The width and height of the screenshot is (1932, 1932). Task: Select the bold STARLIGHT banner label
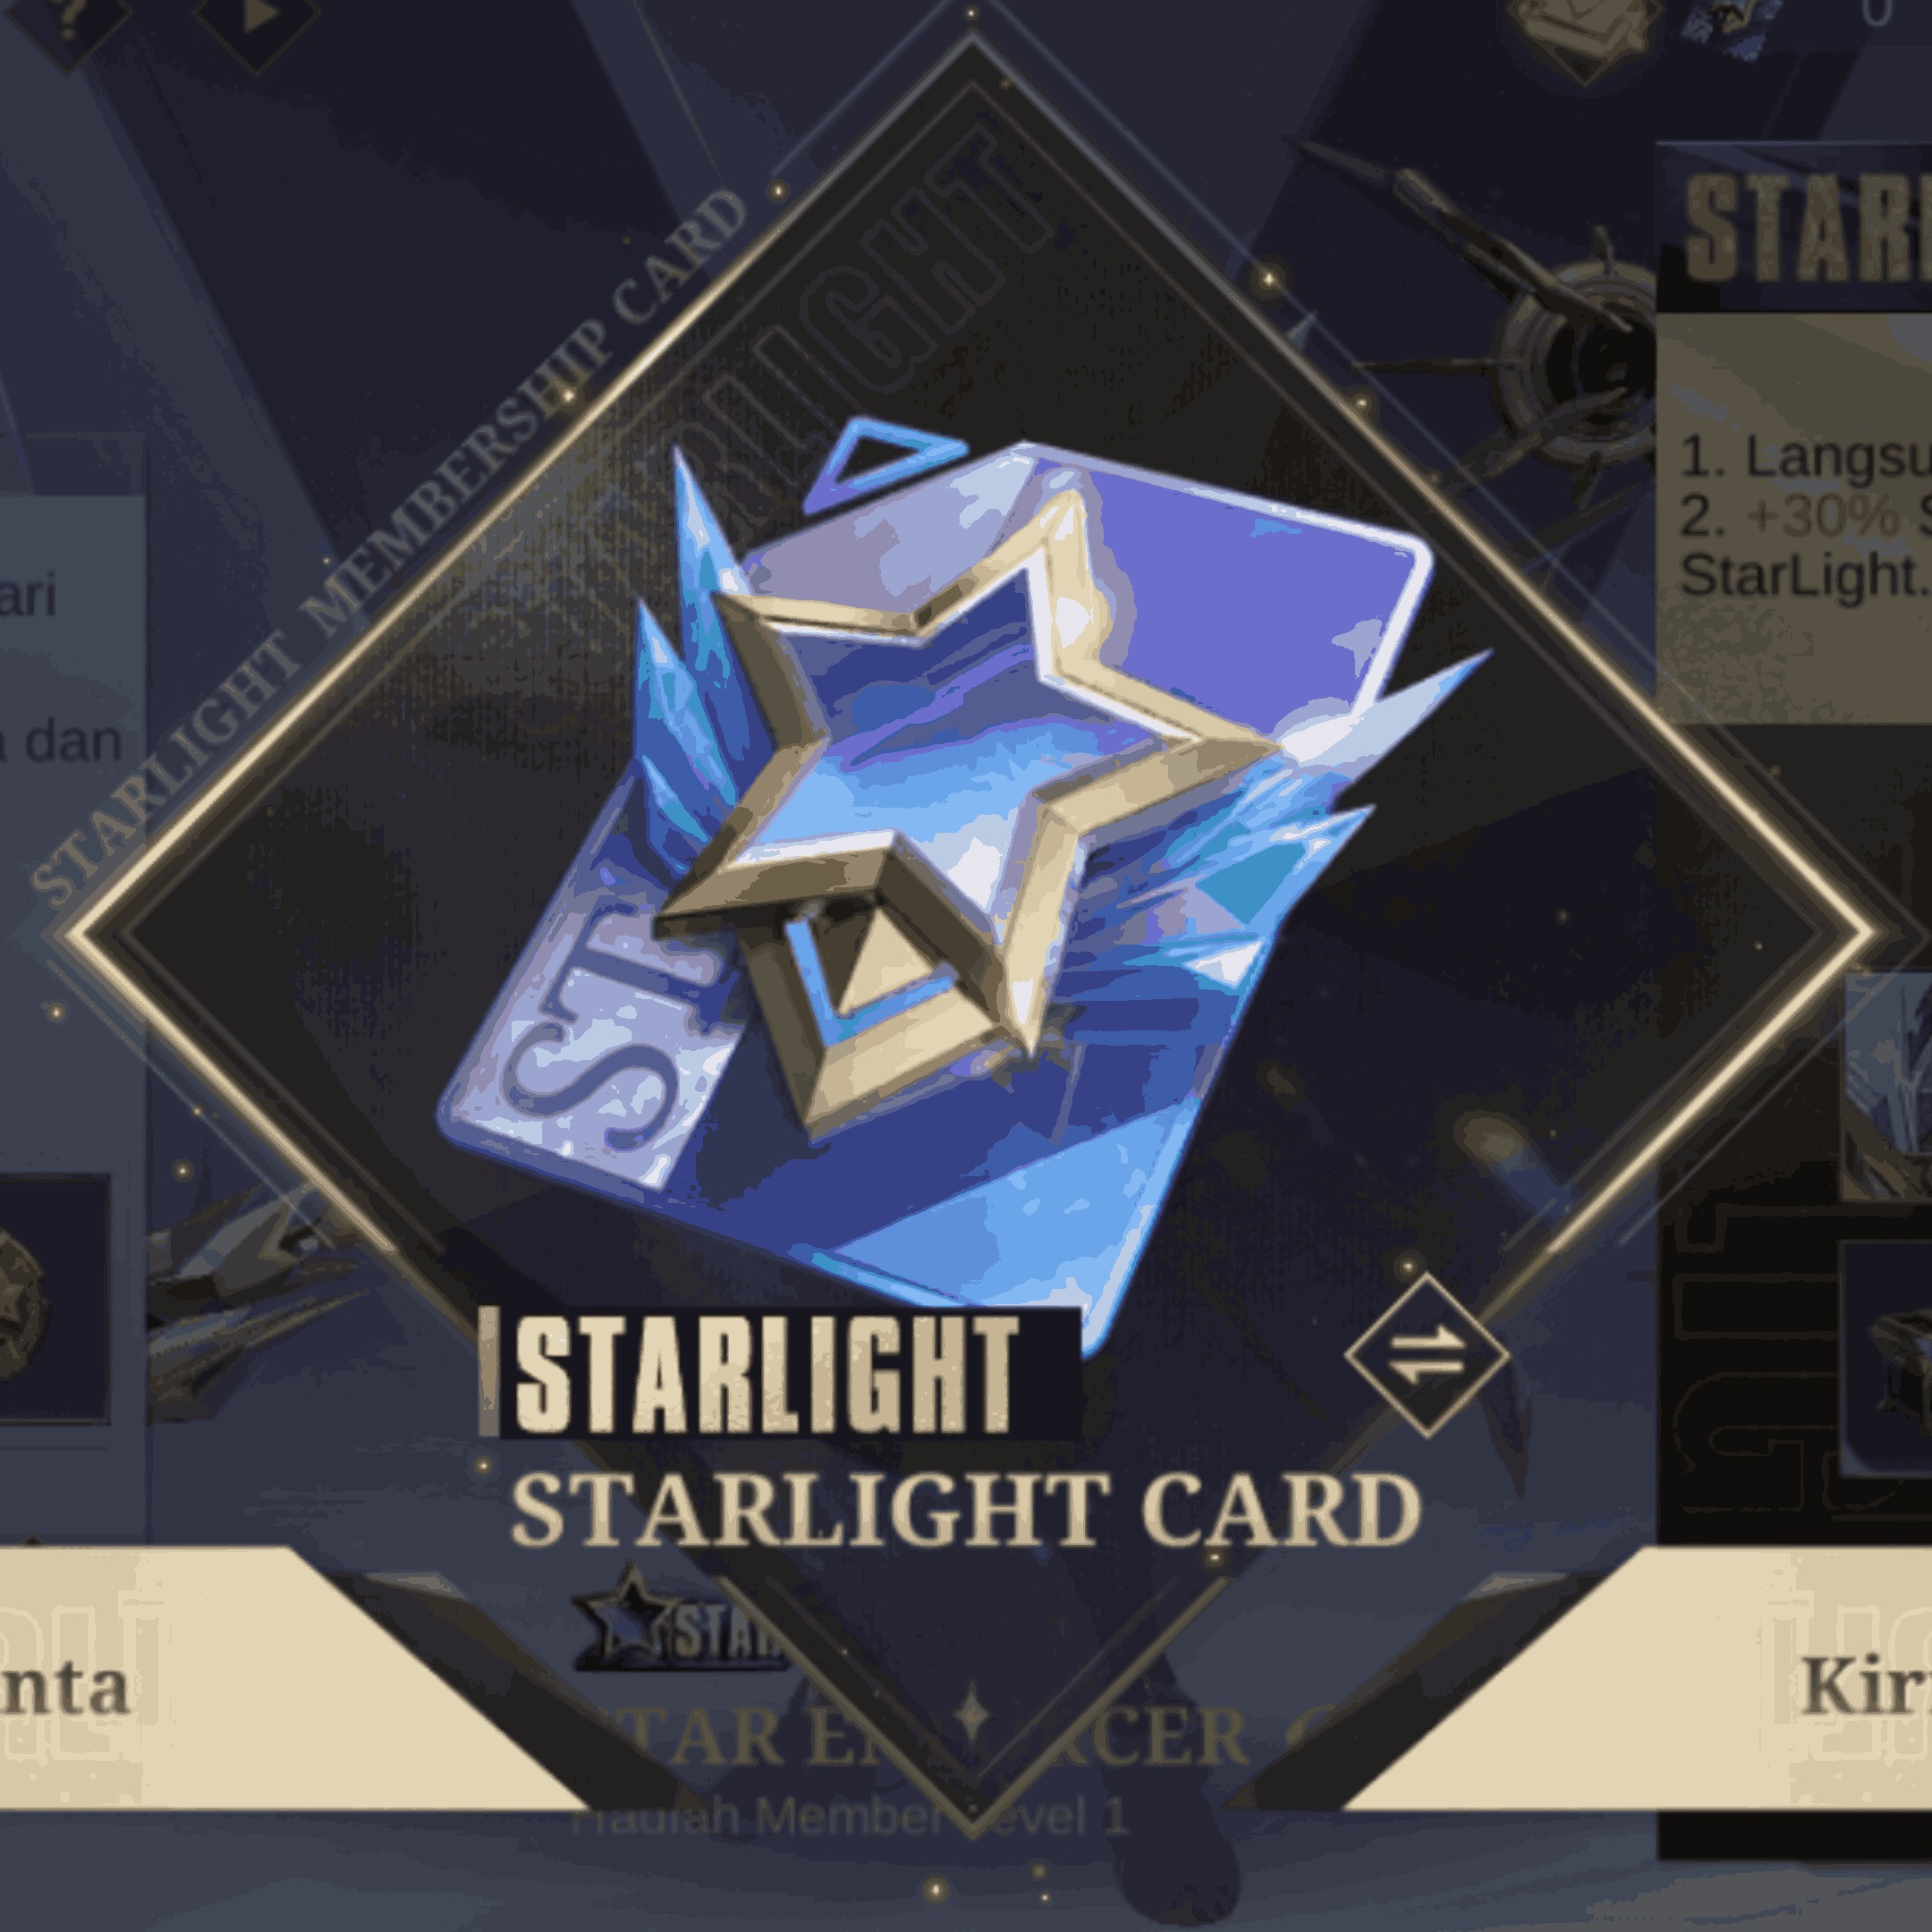pyautogui.click(x=780, y=1373)
